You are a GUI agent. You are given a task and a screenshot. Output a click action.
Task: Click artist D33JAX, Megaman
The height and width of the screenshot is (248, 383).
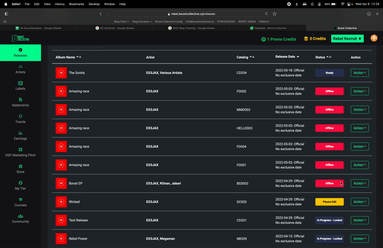[160, 238]
